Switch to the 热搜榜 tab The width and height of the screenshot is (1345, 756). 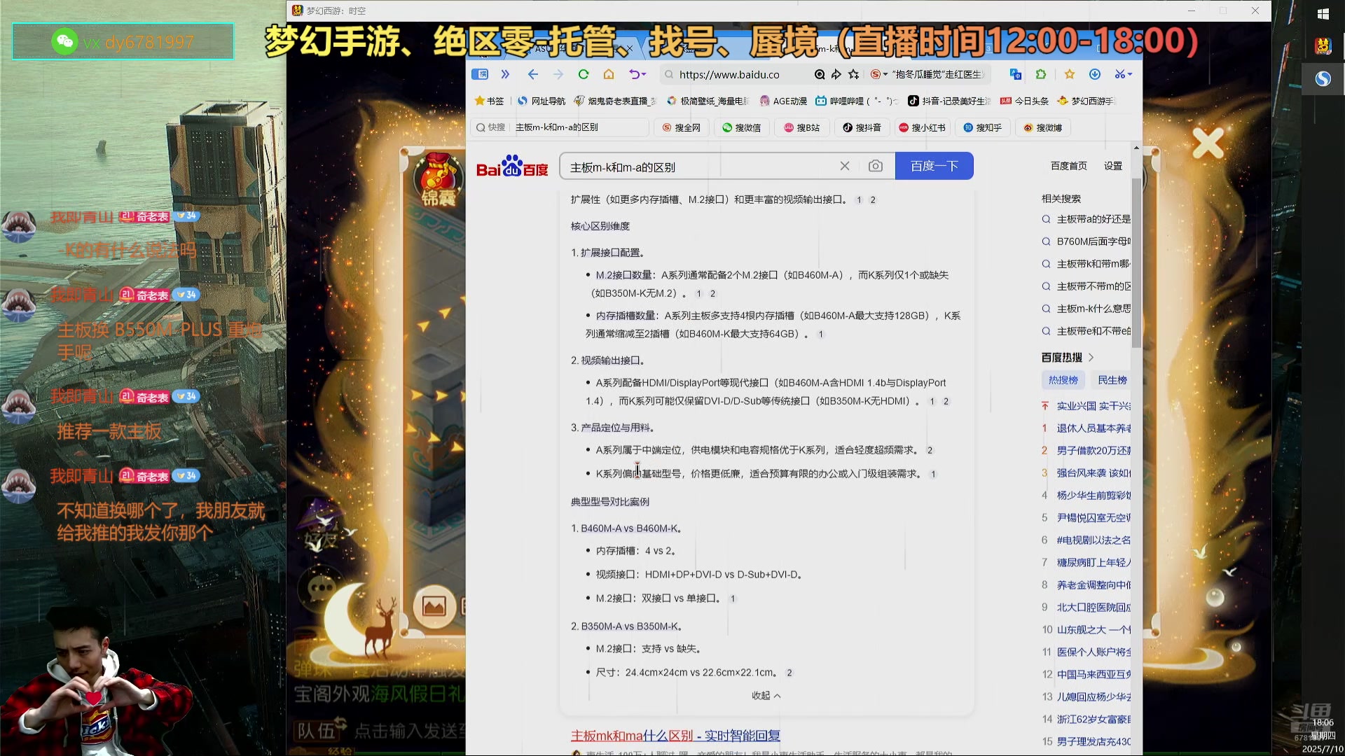[x=1063, y=380]
